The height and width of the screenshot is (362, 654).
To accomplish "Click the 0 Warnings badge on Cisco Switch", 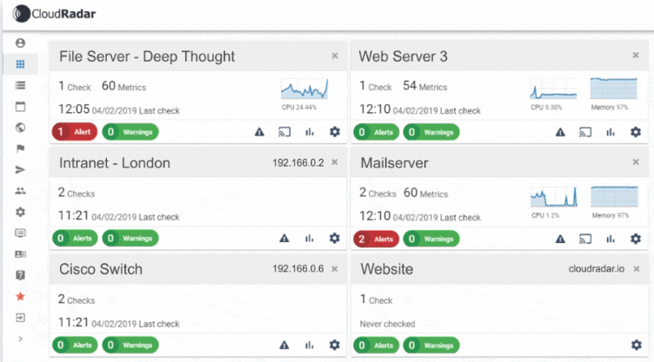I will click(130, 345).
